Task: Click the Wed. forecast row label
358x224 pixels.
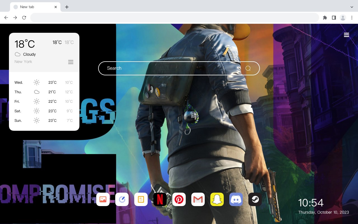Action: 19,82
